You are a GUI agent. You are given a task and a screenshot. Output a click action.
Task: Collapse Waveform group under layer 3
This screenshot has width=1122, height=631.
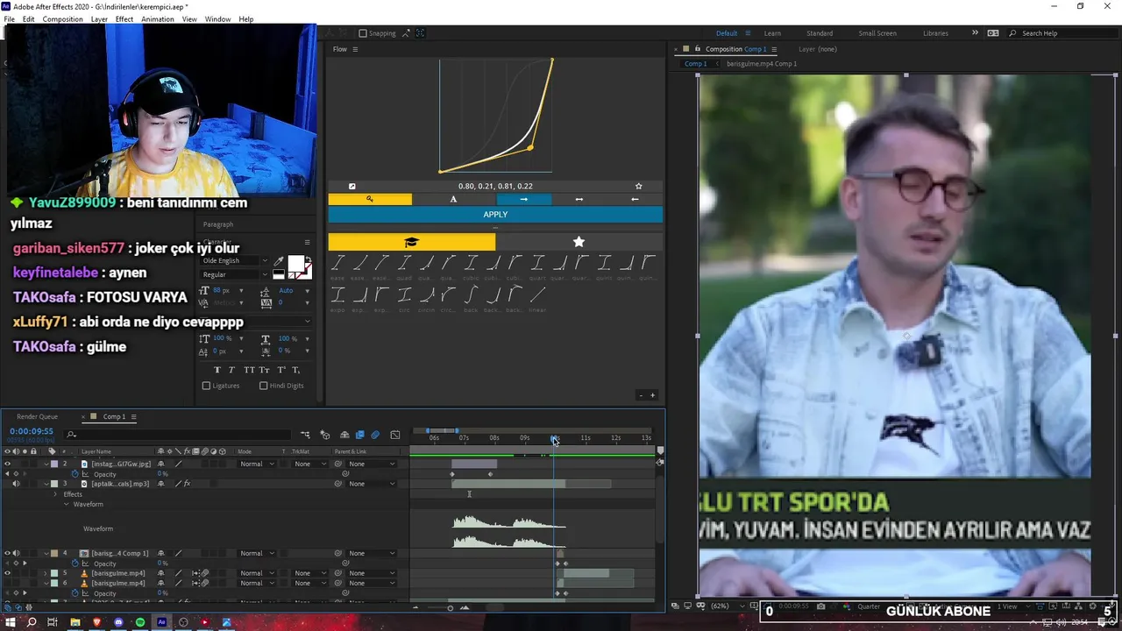pos(66,504)
